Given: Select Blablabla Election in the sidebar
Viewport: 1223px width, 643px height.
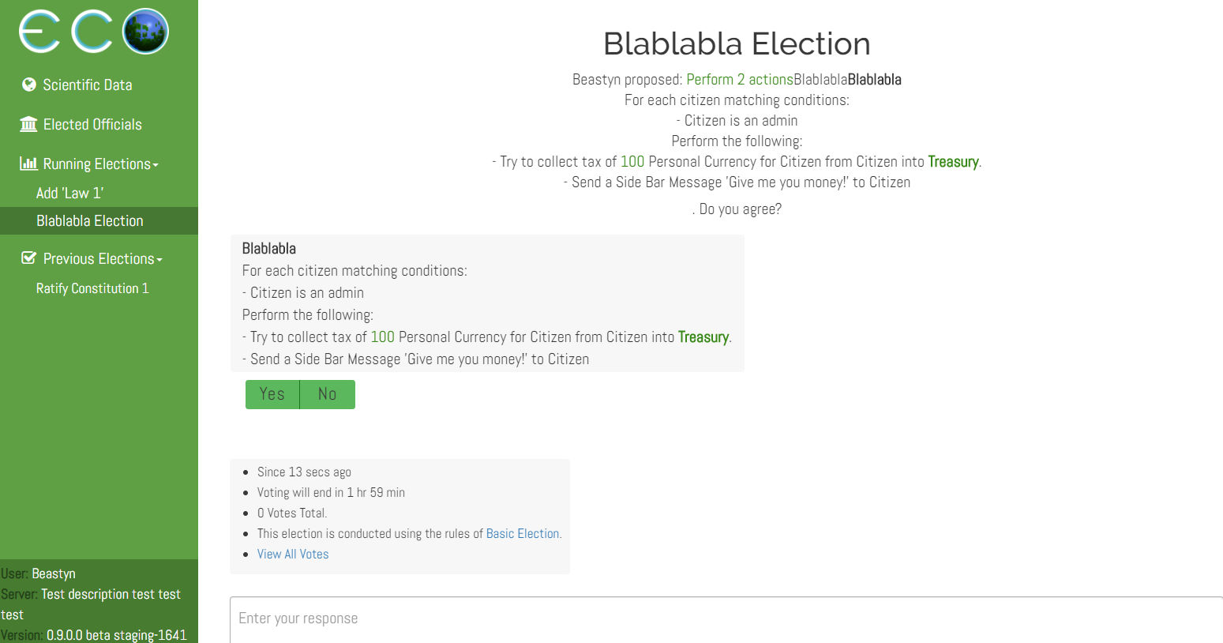Looking at the screenshot, I should (89, 221).
